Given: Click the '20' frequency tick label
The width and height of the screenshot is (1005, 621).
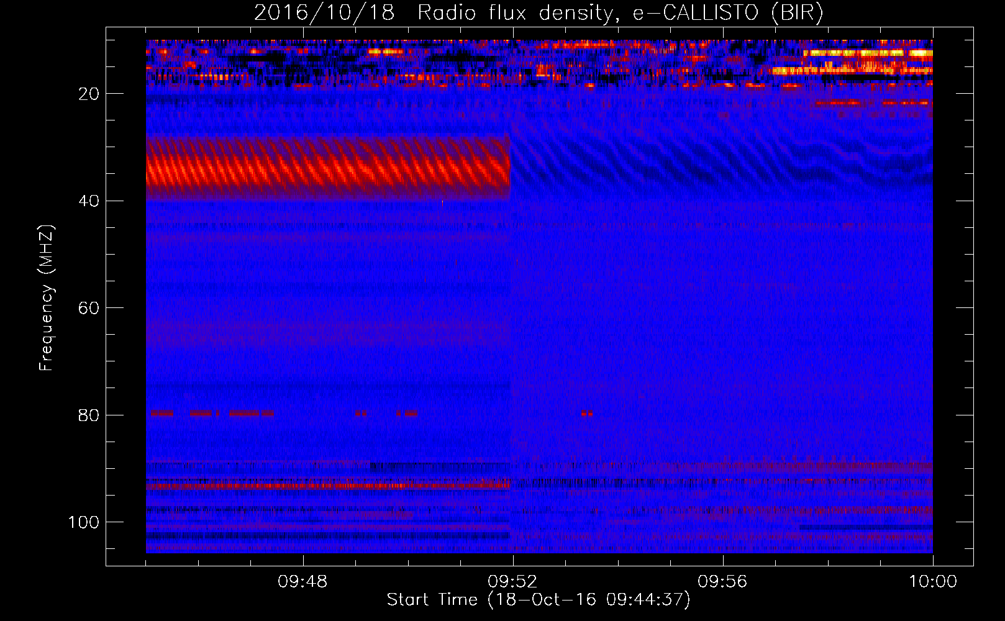Looking at the screenshot, I should pyautogui.click(x=89, y=94).
